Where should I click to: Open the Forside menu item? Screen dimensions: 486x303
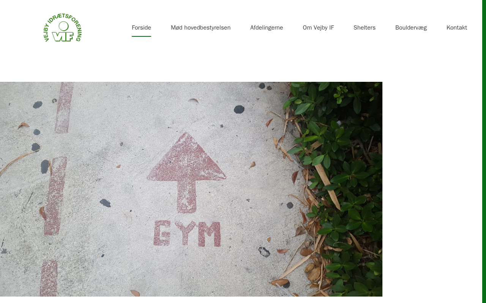pos(141,28)
